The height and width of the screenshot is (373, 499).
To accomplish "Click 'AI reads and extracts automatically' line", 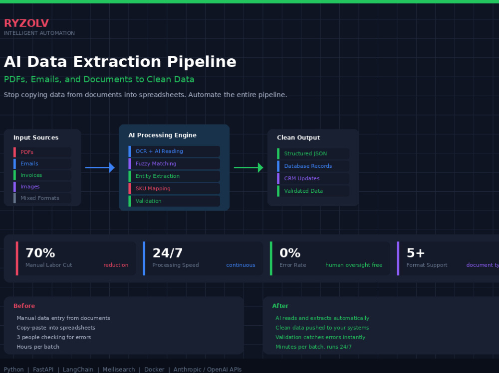I will (x=322, y=318).
